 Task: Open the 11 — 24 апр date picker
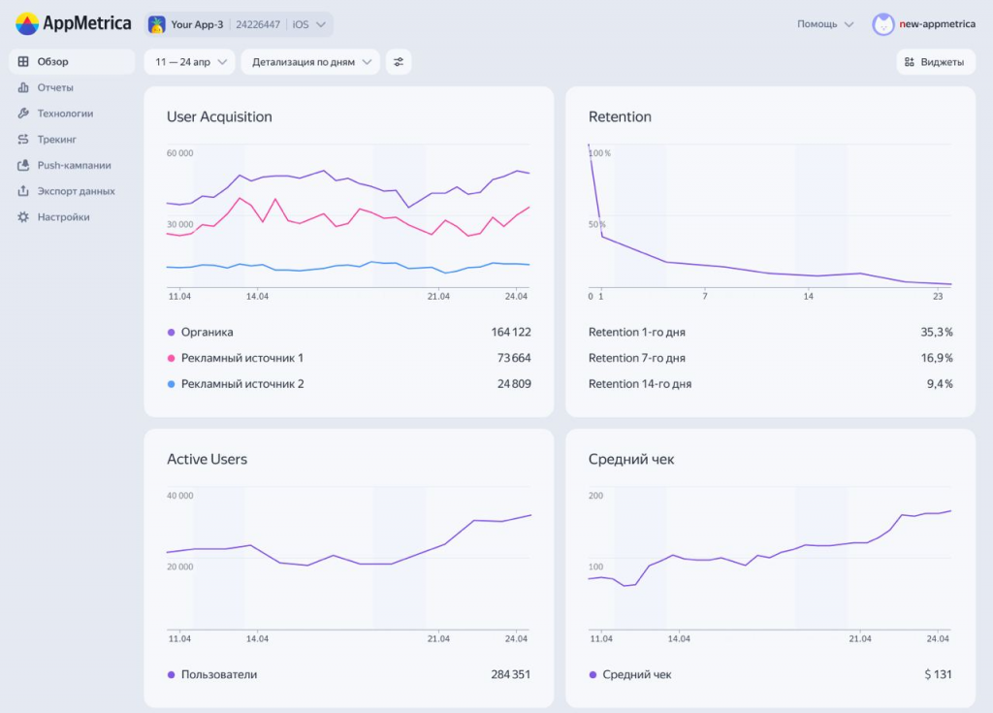click(189, 61)
